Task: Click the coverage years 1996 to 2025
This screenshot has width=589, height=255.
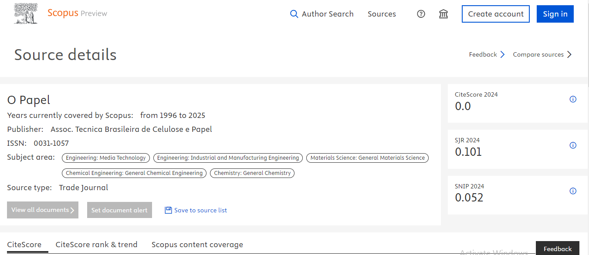Action: [173, 115]
